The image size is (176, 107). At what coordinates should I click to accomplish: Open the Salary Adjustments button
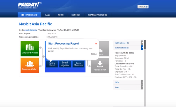coord(78,64)
